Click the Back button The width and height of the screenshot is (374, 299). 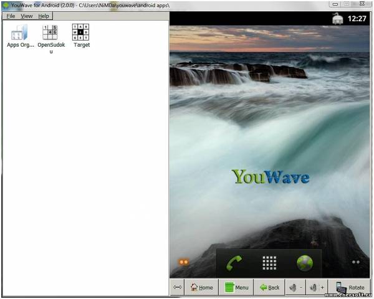point(269,287)
